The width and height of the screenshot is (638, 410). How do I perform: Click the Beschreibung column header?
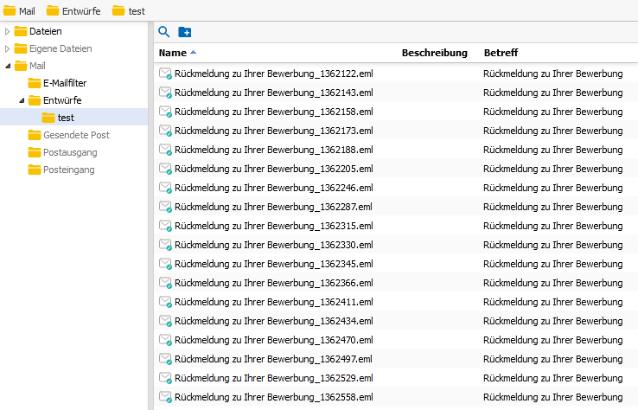[x=435, y=53]
